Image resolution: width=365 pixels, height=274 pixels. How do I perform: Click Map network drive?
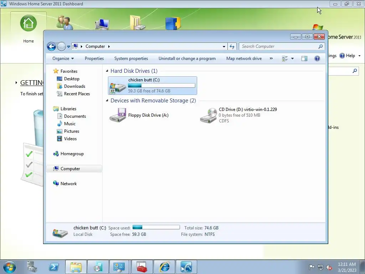[x=244, y=59]
